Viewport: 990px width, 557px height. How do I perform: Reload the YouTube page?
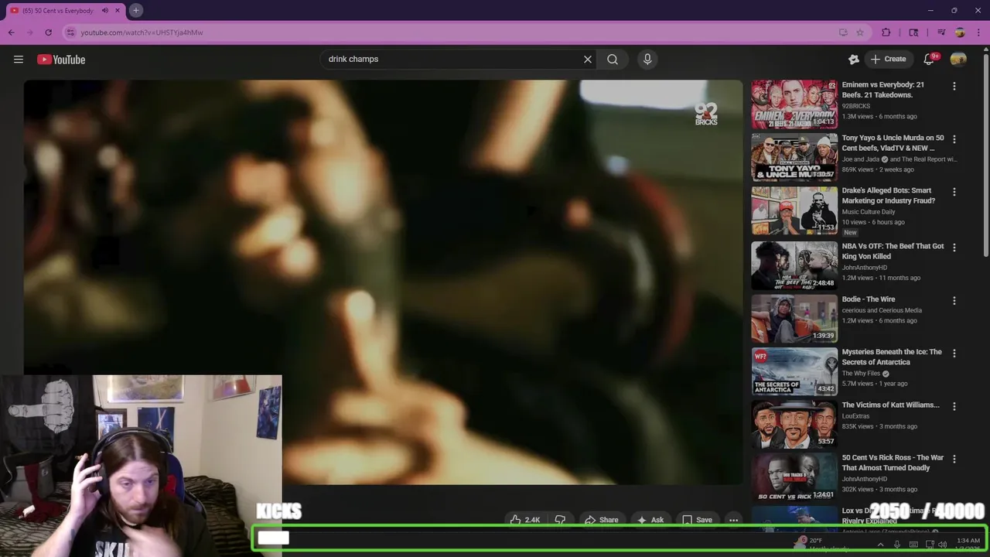tap(48, 32)
